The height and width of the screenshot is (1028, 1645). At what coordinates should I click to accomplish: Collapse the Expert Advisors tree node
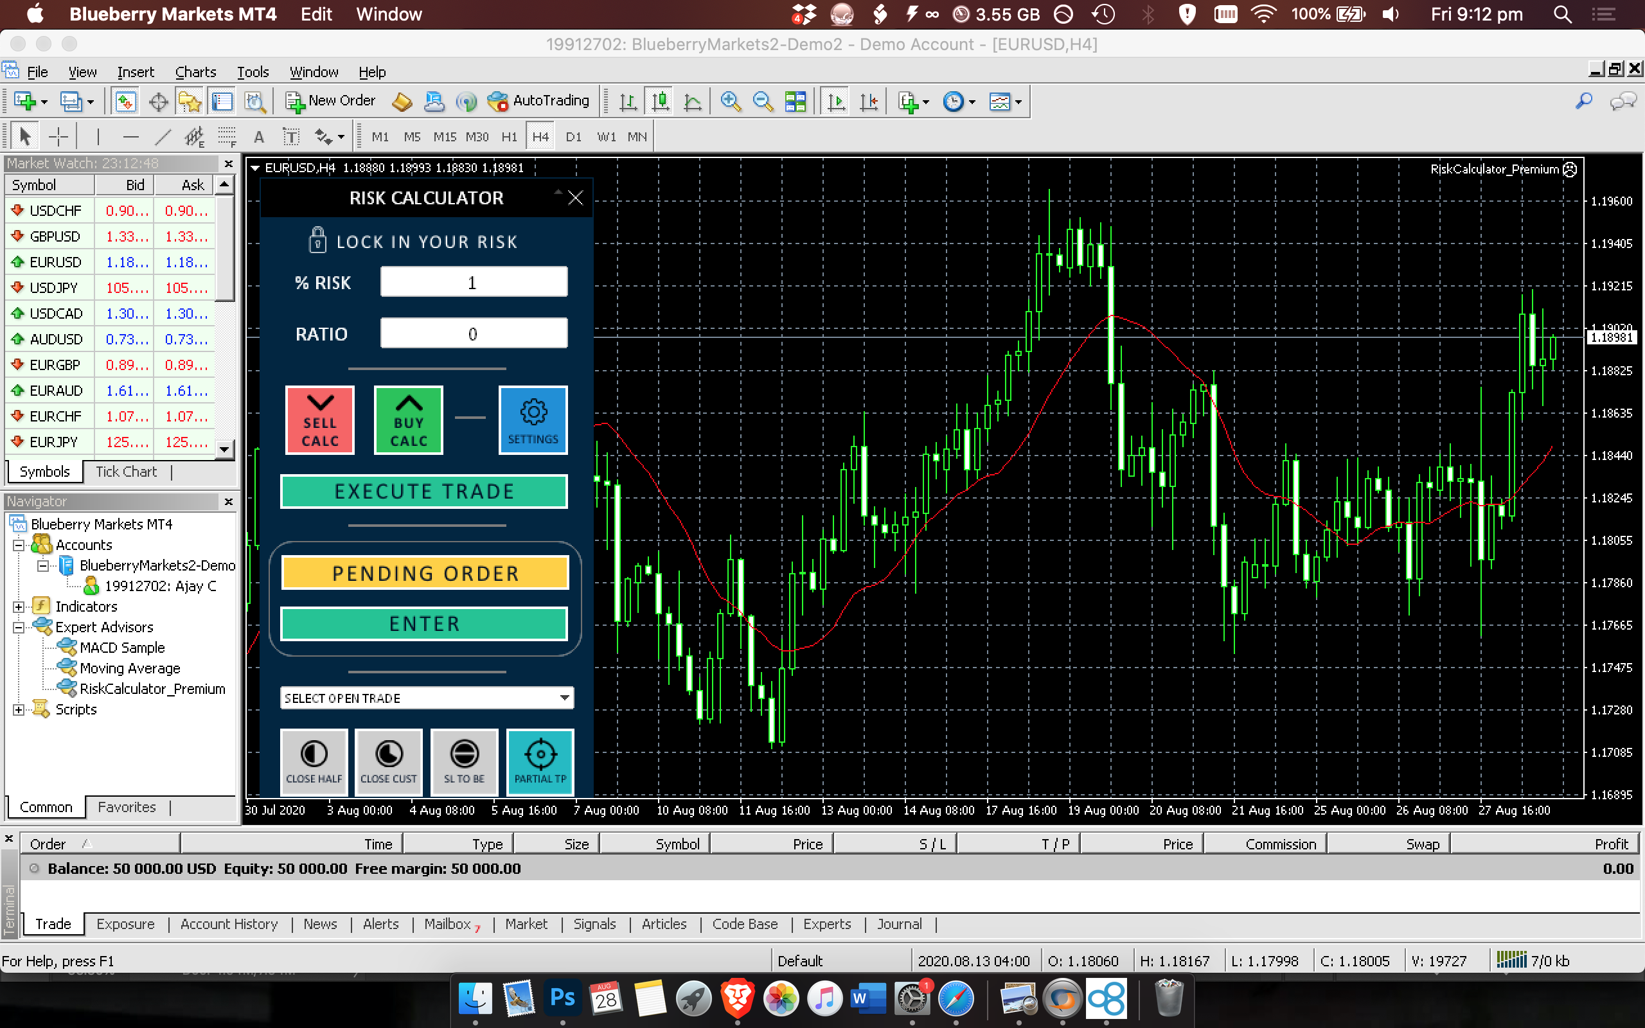[x=19, y=627]
